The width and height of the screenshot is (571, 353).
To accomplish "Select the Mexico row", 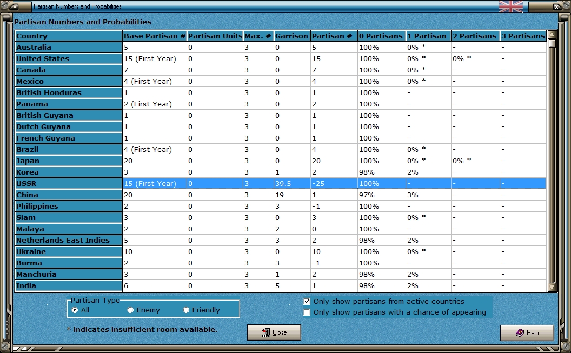I will [281, 81].
